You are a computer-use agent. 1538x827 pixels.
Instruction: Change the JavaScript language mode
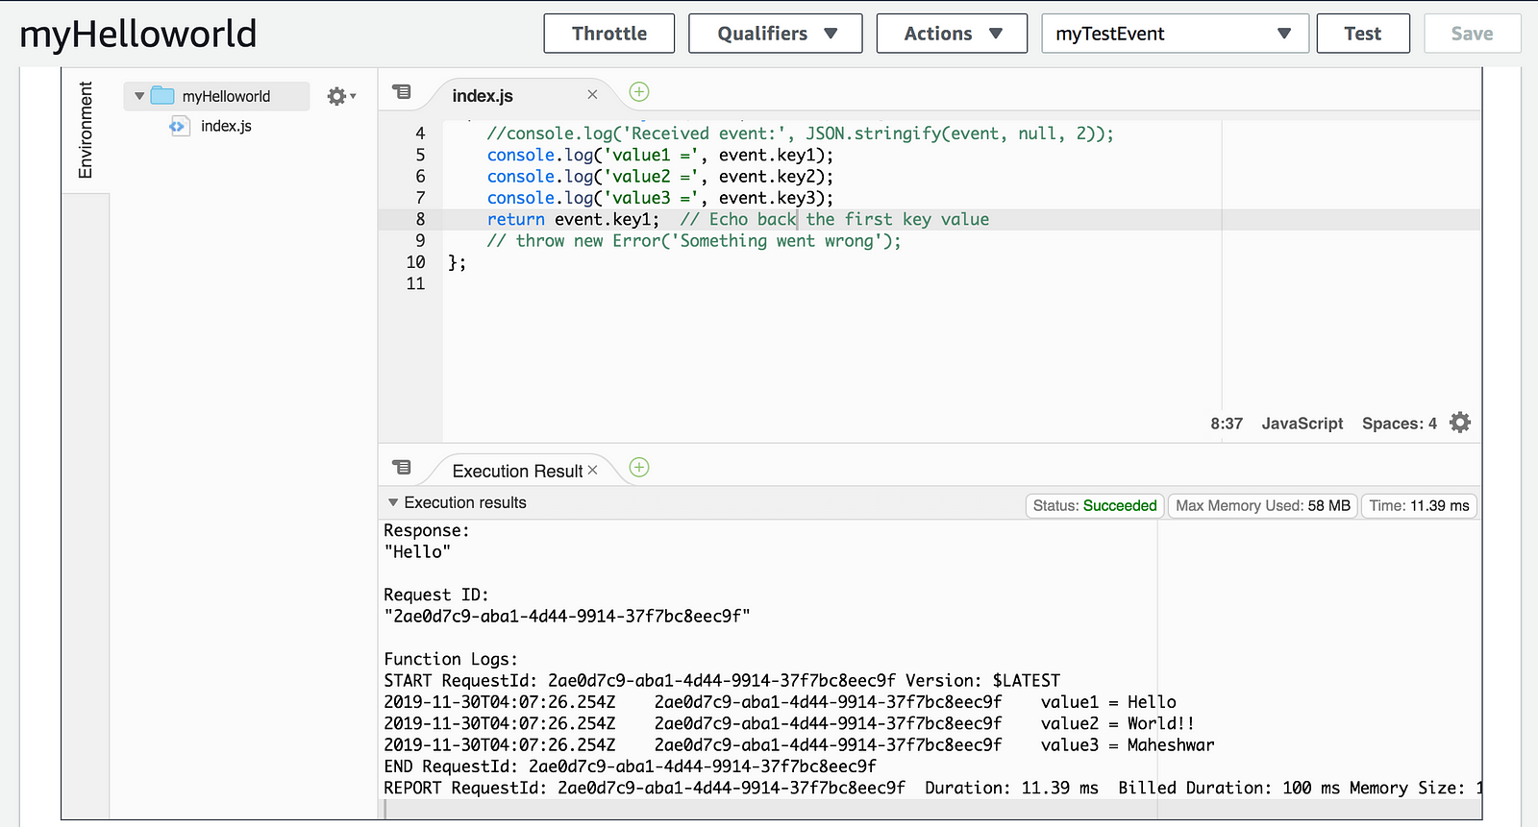(x=1302, y=424)
